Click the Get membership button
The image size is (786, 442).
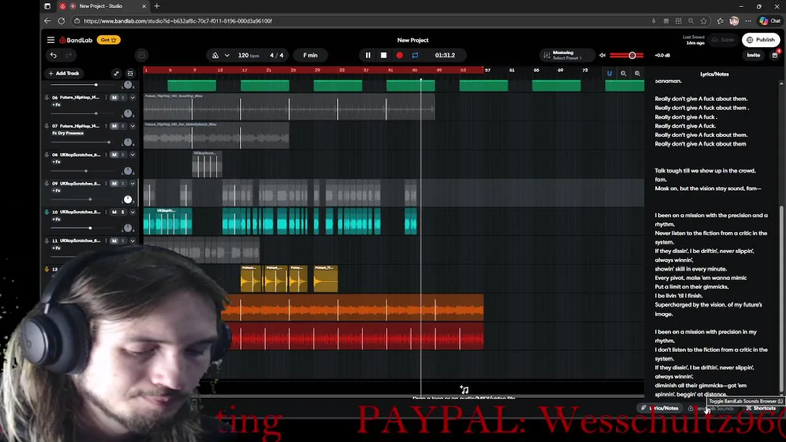[109, 40]
